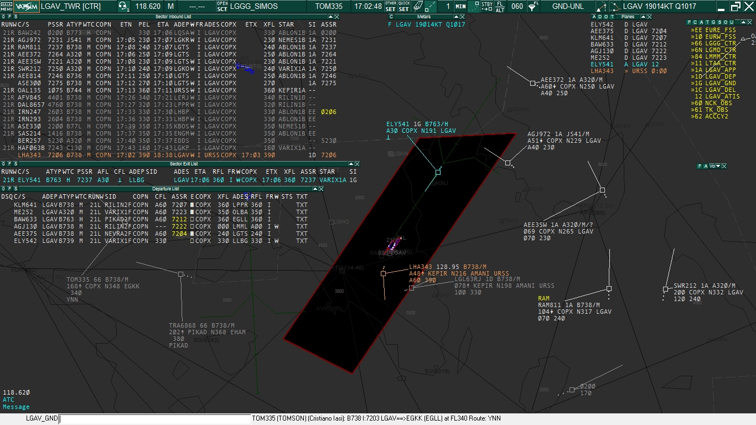Screen dimensions: 756x425
Task: Click the M message indicator
Action: click(x=170, y=7)
